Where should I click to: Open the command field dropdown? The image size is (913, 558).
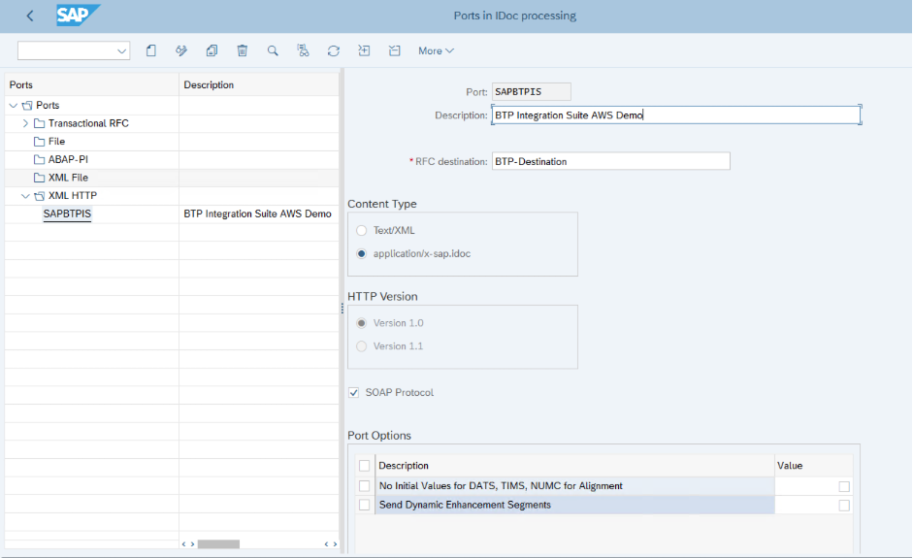pos(121,51)
